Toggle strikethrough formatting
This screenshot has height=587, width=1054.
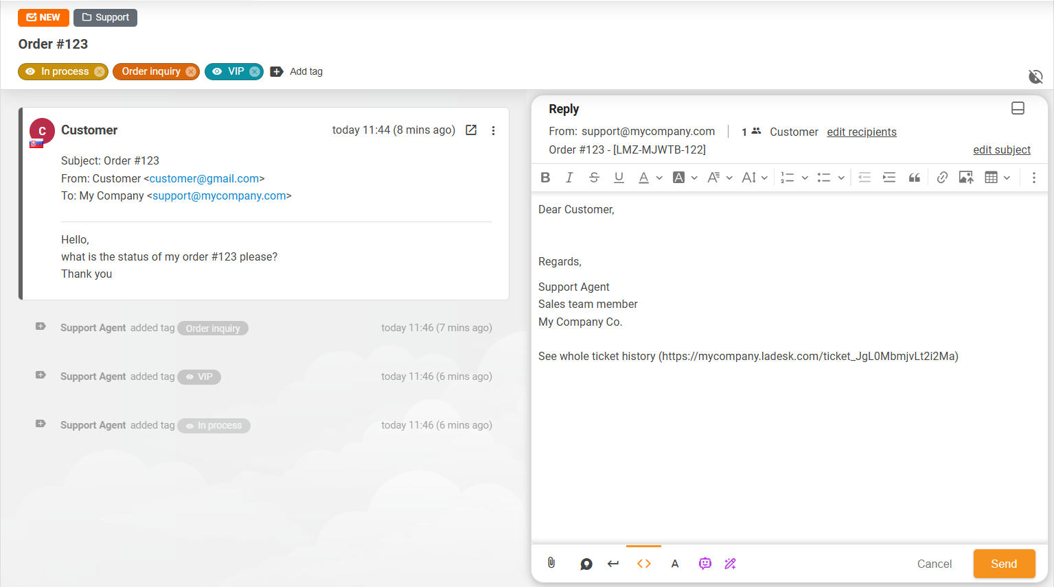point(594,177)
